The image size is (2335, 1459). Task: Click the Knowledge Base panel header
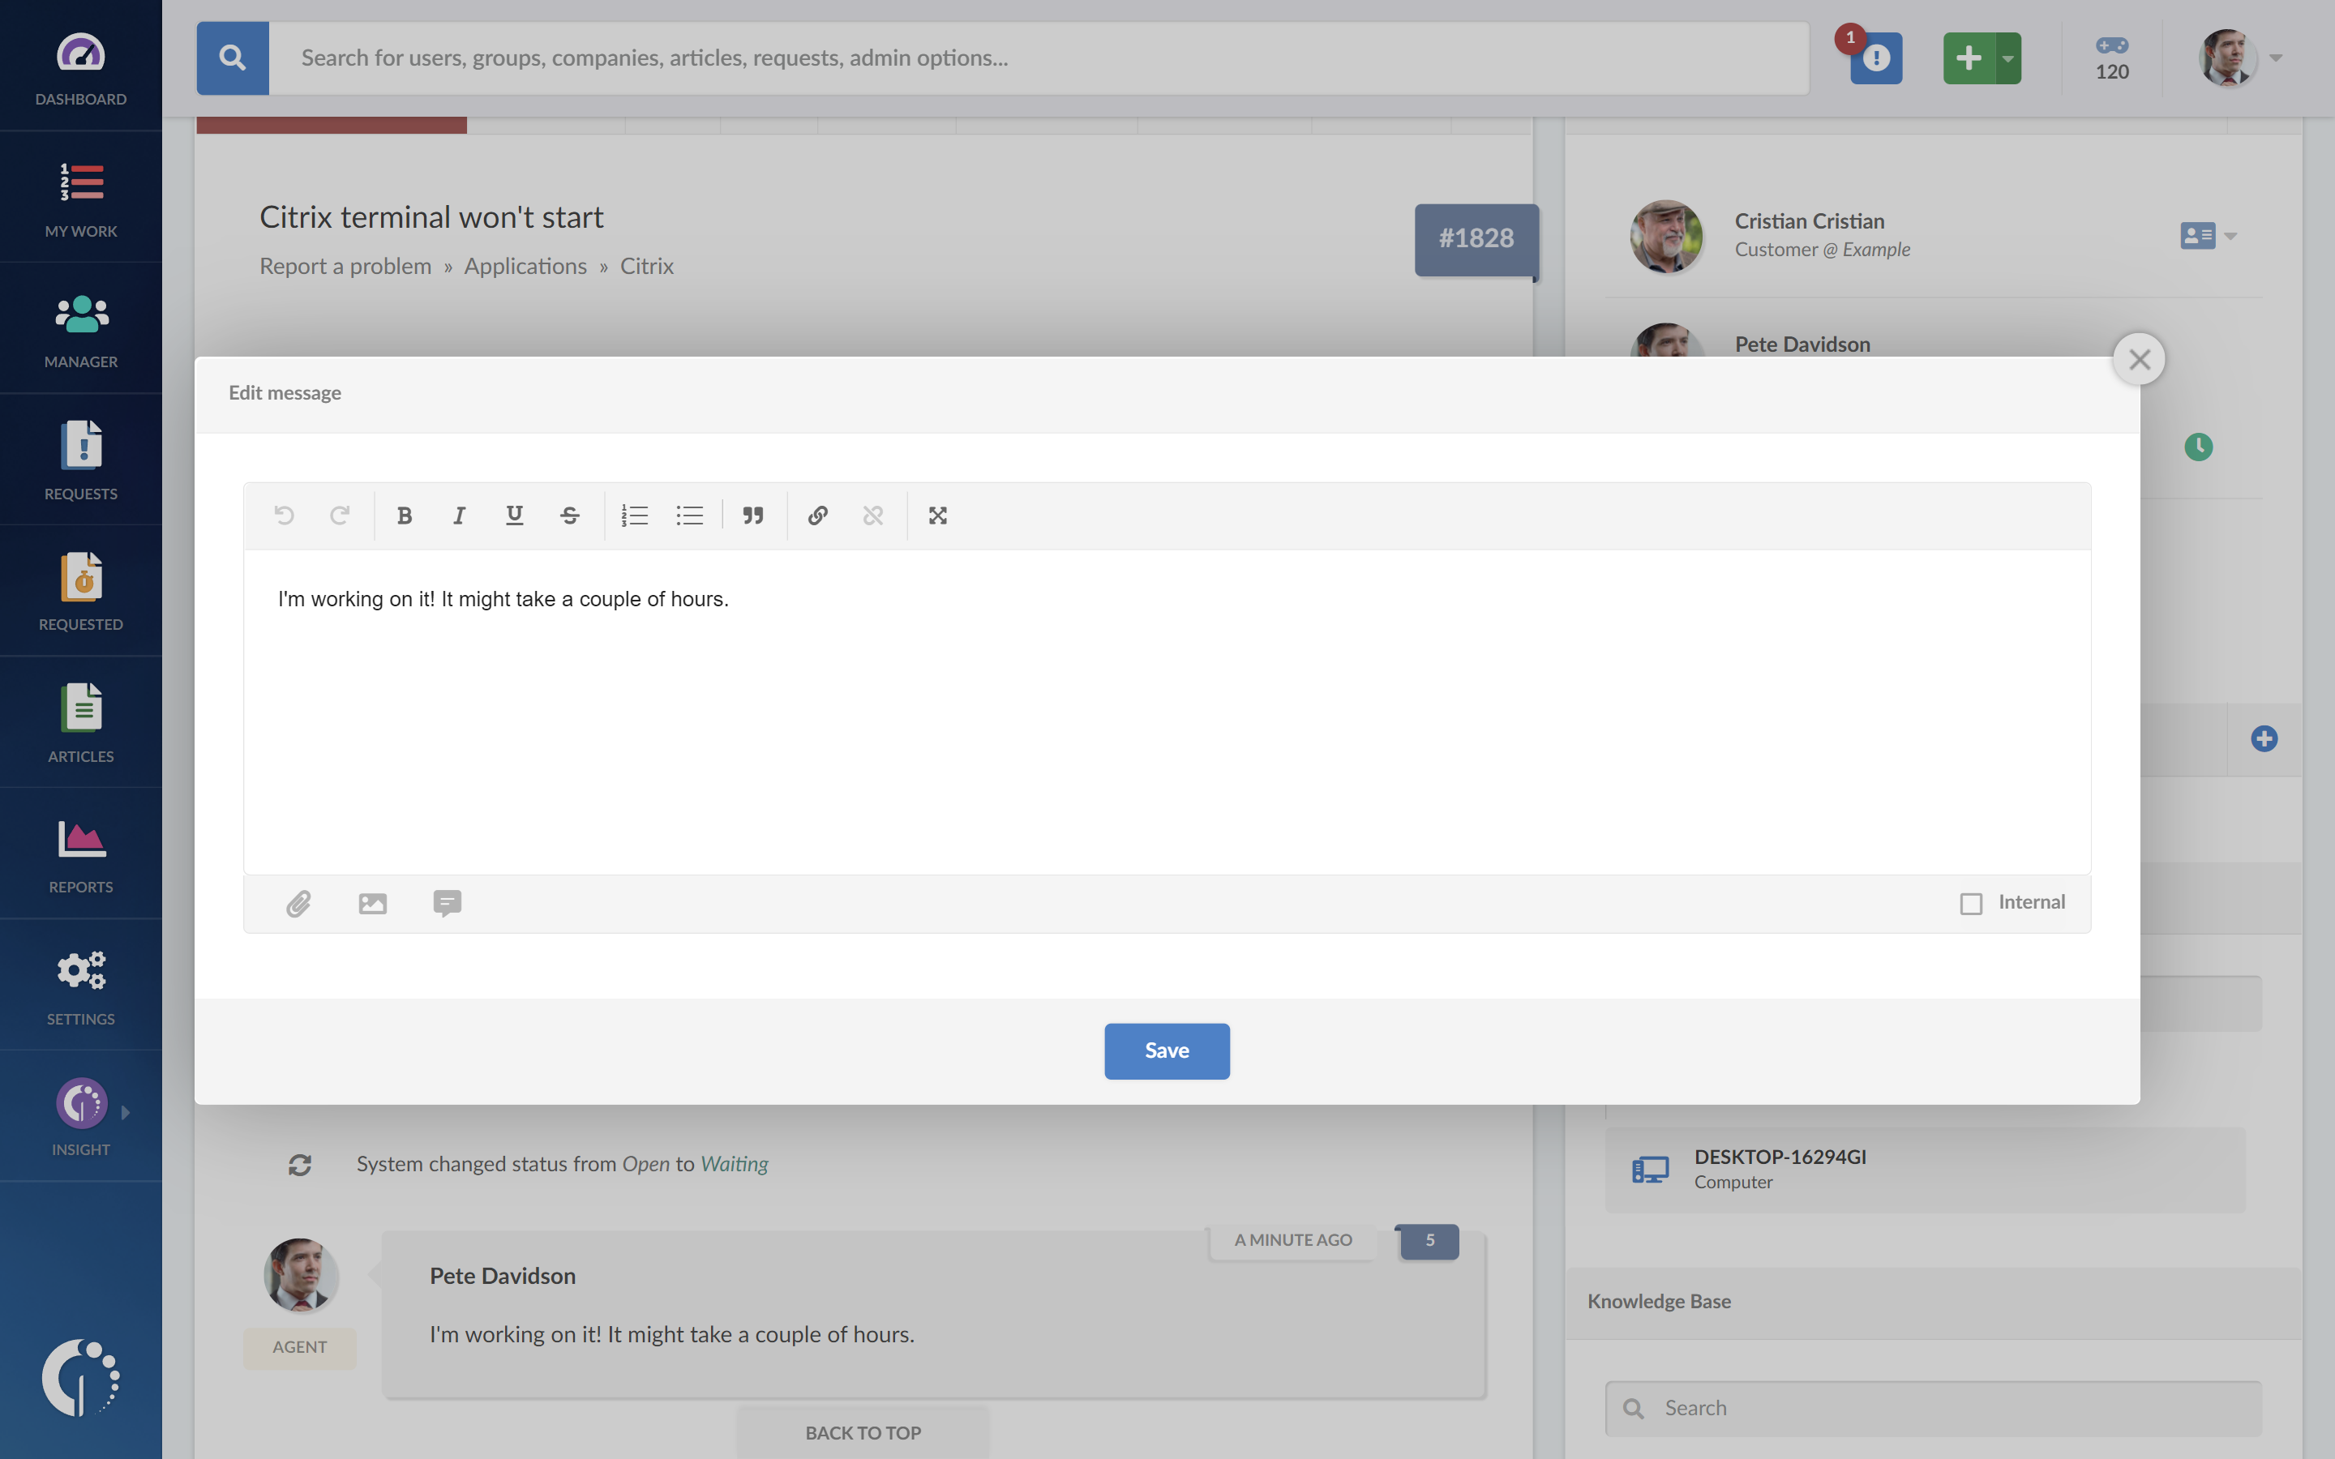tap(1934, 1303)
